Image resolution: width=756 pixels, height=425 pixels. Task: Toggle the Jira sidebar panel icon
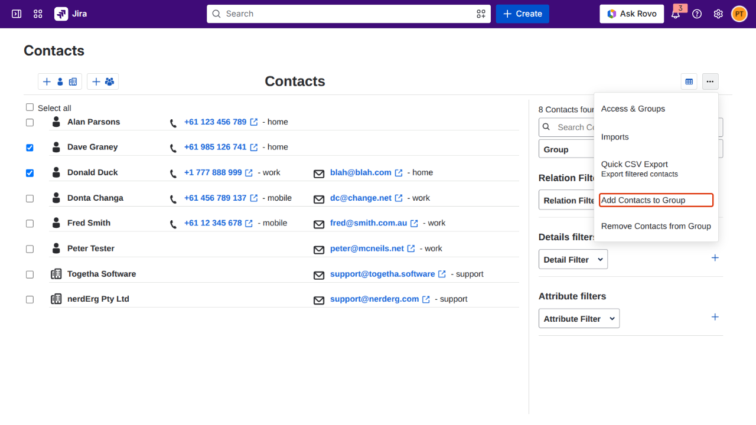point(17,14)
